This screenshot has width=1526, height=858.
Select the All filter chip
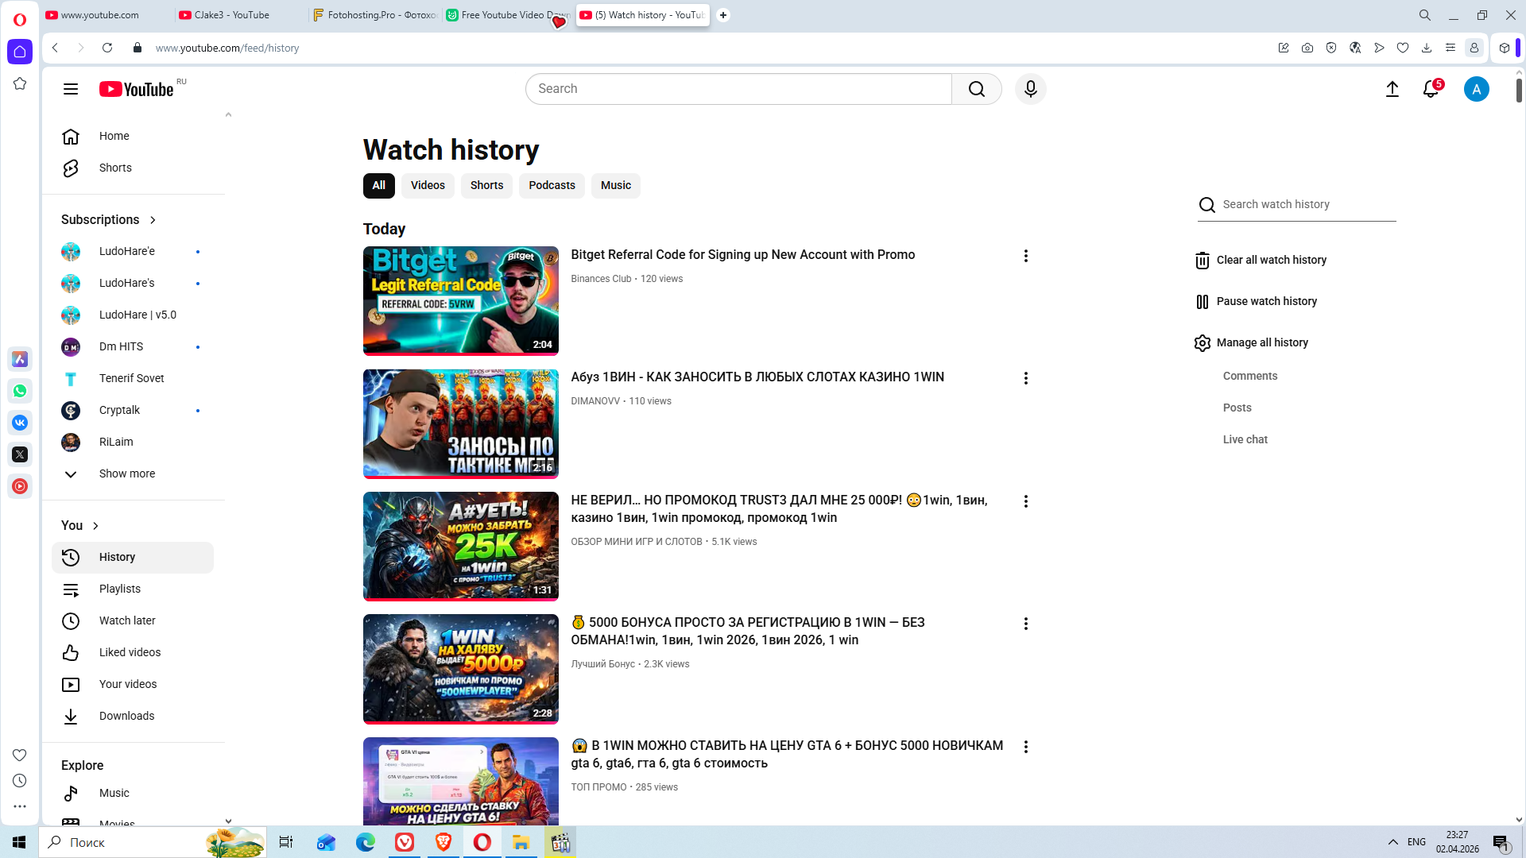378,185
